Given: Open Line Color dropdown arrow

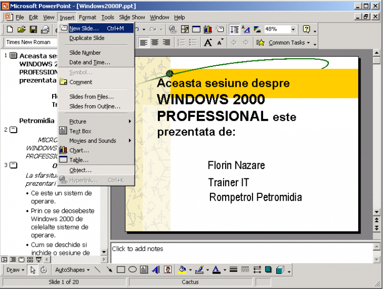Looking at the screenshot, I should [208, 270].
